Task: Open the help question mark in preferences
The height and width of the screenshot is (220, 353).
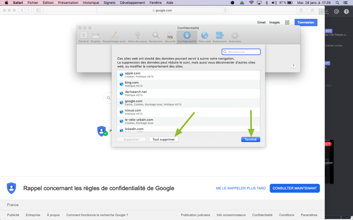Action: 293,66
